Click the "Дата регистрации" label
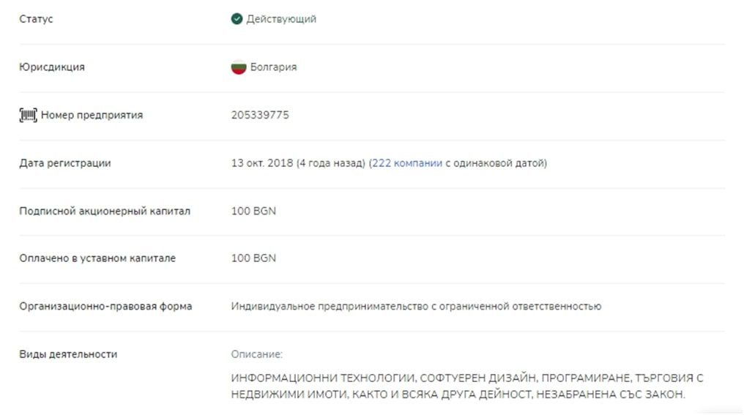Image resolution: width=744 pixels, height=415 pixels. tap(65, 163)
